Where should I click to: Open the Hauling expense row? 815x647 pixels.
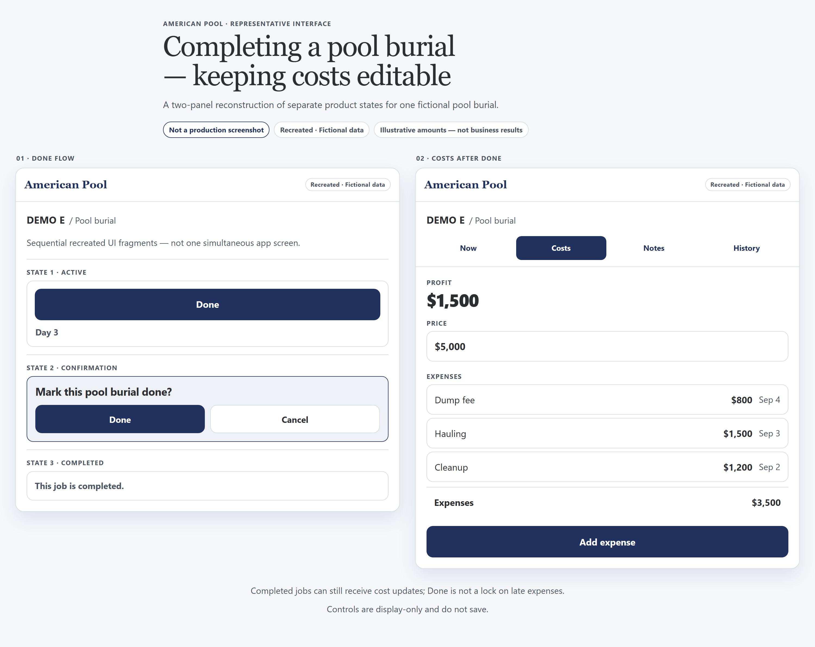point(607,433)
